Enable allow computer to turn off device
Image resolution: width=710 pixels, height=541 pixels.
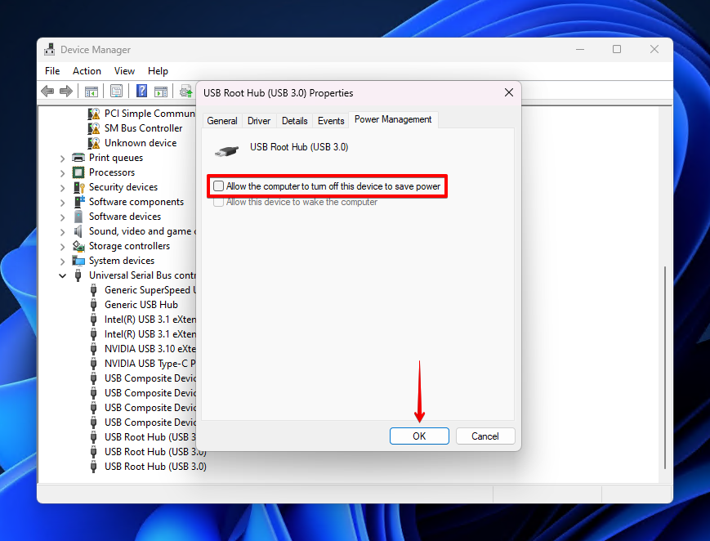tap(218, 186)
